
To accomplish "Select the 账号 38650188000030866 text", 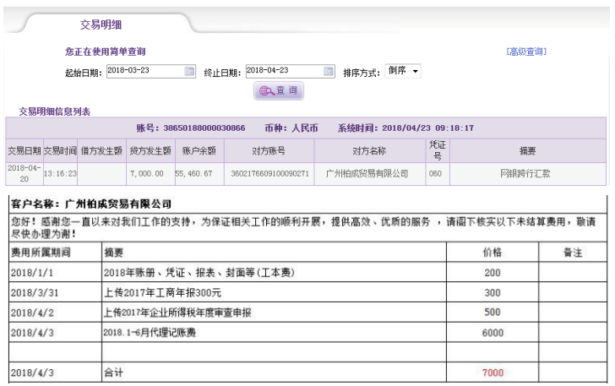I will tap(191, 128).
